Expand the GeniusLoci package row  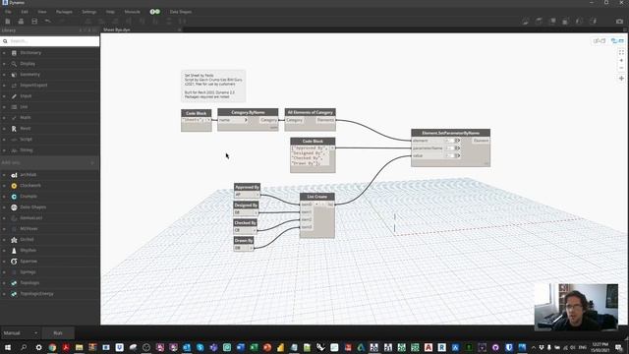click(x=4, y=218)
